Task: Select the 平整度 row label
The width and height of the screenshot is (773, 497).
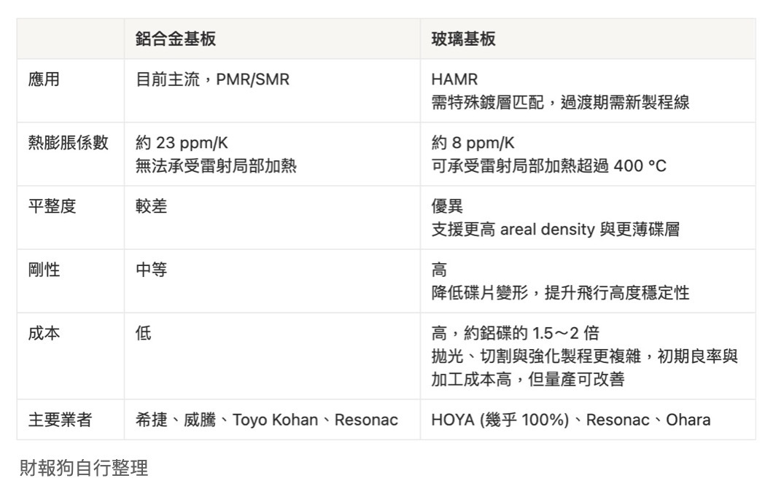Action: (52, 206)
